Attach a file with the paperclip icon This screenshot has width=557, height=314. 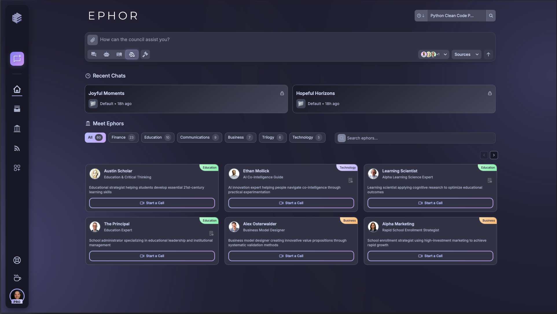tap(93, 40)
